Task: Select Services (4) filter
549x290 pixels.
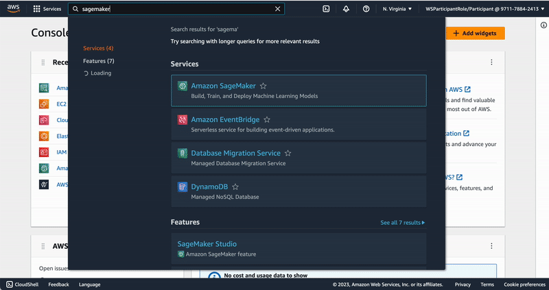Action: 98,48
